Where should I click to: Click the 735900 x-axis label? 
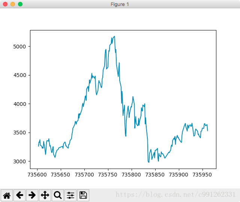coord(178,175)
